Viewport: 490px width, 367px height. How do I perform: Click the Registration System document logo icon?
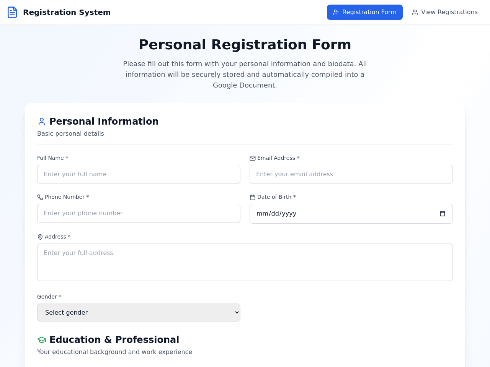click(x=12, y=12)
